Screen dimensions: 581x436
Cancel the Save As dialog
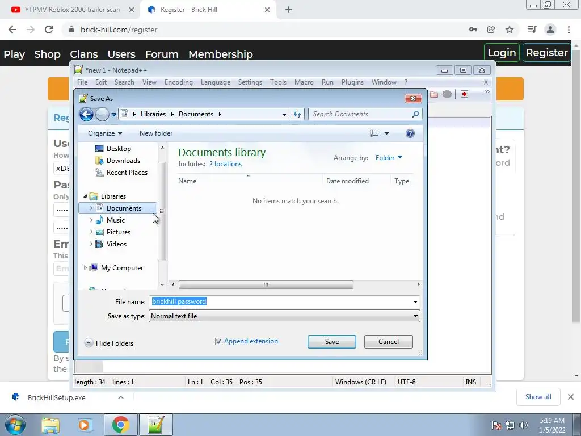click(x=388, y=342)
